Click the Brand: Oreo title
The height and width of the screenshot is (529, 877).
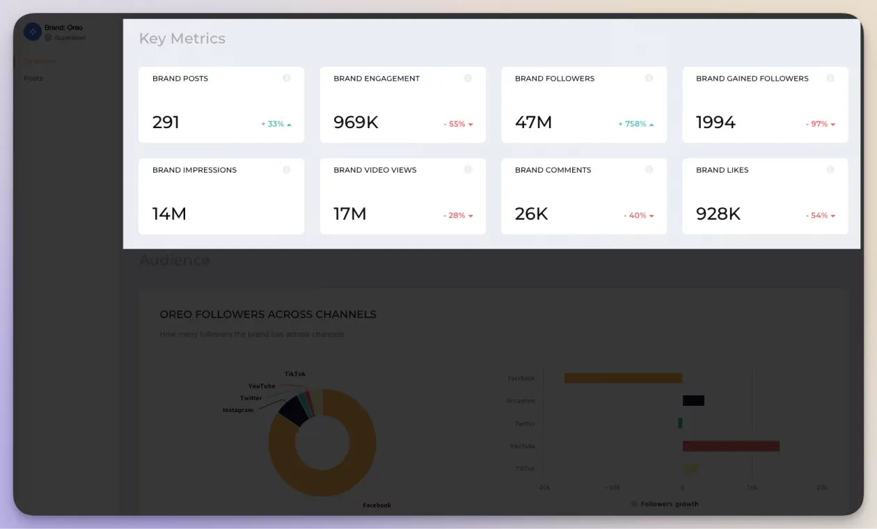tap(63, 28)
